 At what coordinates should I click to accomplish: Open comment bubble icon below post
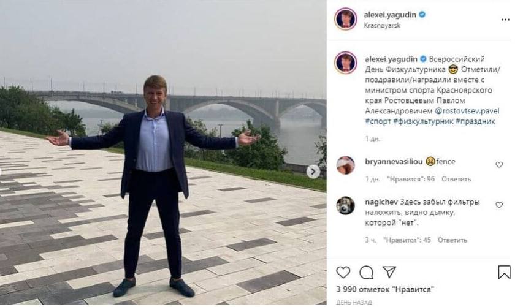pos(366,272)
